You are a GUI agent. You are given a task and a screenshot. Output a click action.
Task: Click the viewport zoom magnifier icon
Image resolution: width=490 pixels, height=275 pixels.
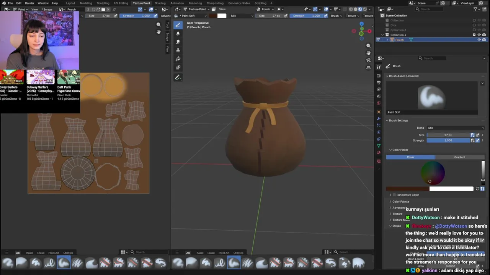[x=368, y=45]
